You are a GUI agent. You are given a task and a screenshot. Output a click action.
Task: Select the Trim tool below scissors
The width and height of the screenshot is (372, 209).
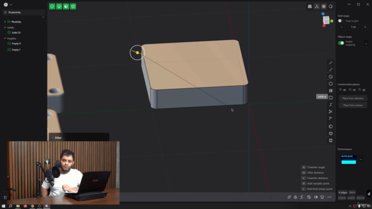point(331,118)
